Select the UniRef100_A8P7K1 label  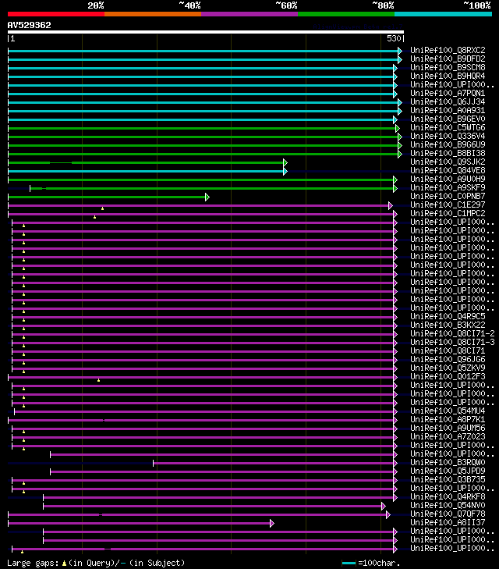point(448,419)
